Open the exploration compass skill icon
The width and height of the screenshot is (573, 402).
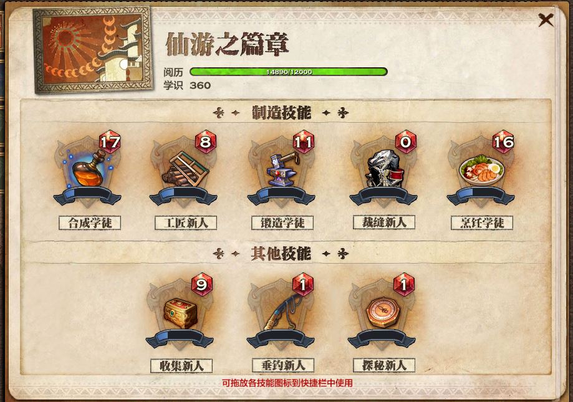[382, 312]
